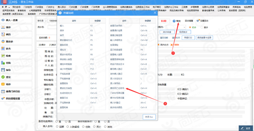The image size is (254, 131).
Task: Open the 药库系统 menu
Action: point(237,7)
